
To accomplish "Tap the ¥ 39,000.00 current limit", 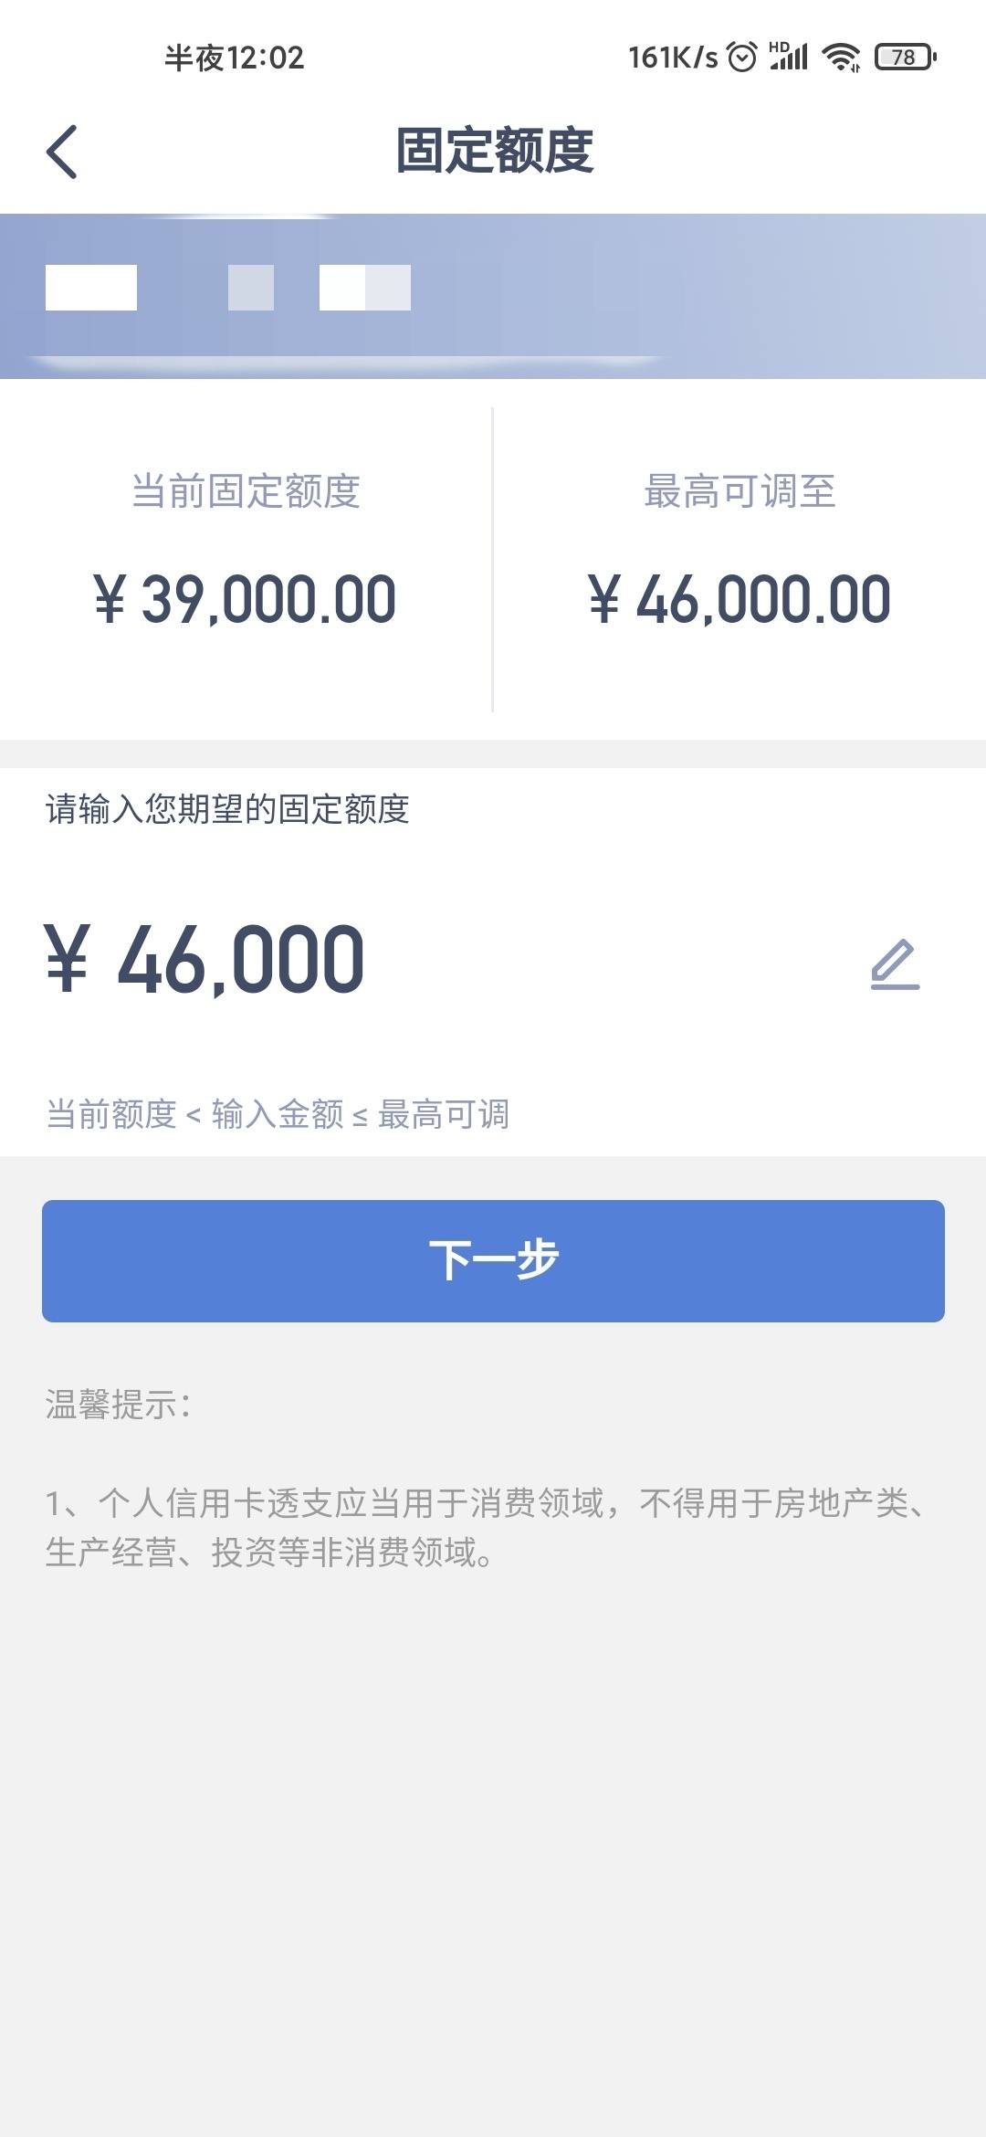I will click(x=245, y=600).
